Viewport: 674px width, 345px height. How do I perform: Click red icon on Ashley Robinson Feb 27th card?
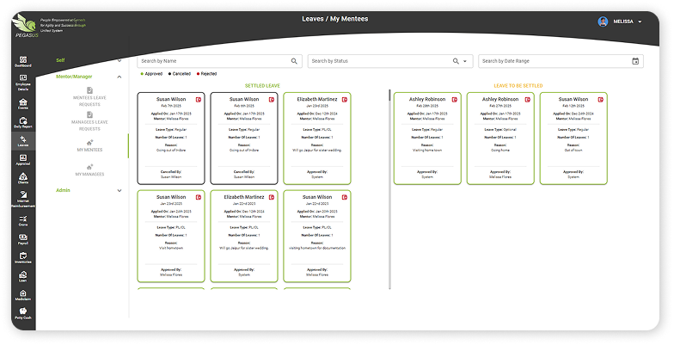[528, 100]
